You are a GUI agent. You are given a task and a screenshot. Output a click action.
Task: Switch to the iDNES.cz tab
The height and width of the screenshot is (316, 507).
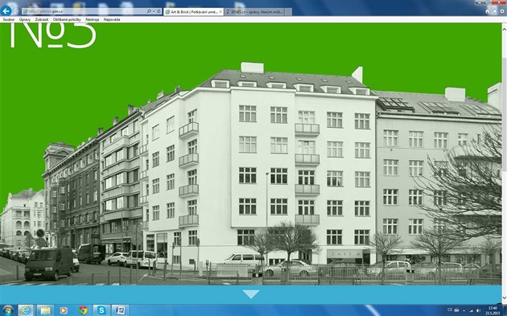point(254,12)
